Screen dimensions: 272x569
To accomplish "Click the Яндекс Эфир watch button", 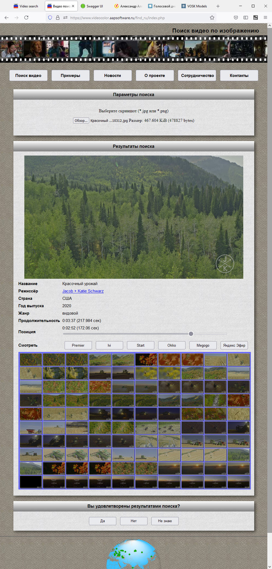I will click(x=234, y=345).
